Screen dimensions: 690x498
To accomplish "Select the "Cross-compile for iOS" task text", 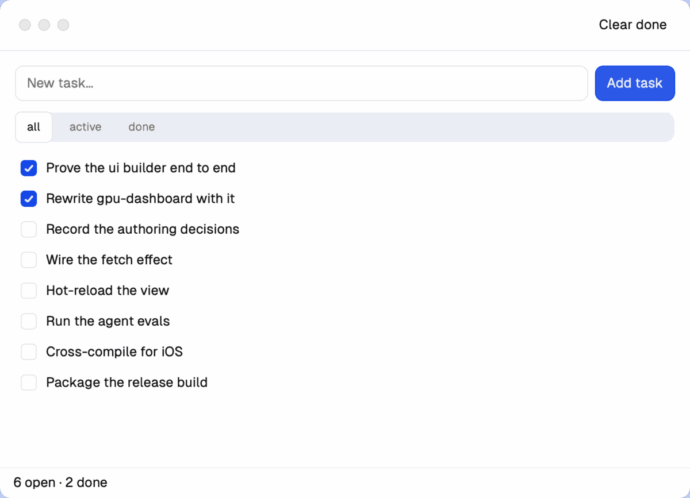I will [114, 352].
